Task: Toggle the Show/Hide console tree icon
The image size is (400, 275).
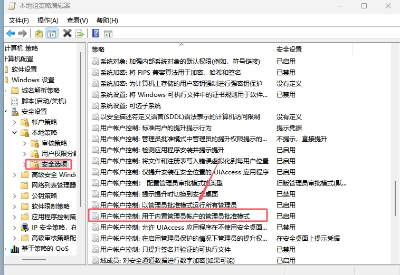Action: point(52,34)
